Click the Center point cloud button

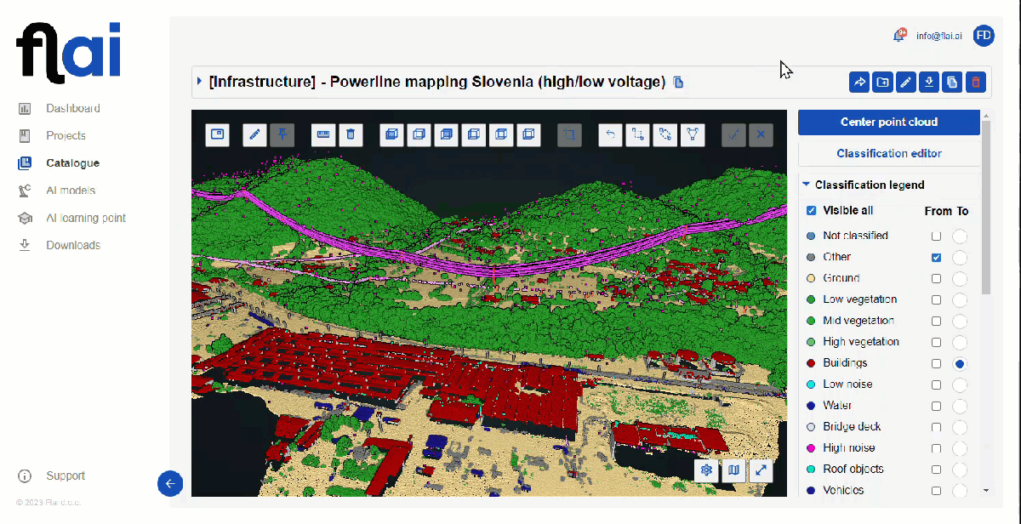(889, 122)
